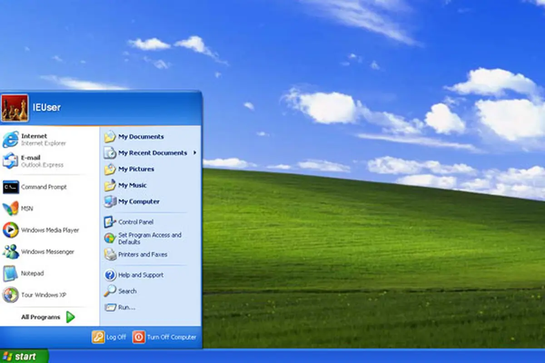Screen dimensions: 545x363
Task: Expand All Programs green arrow
Action: click(x=70, y=317)
